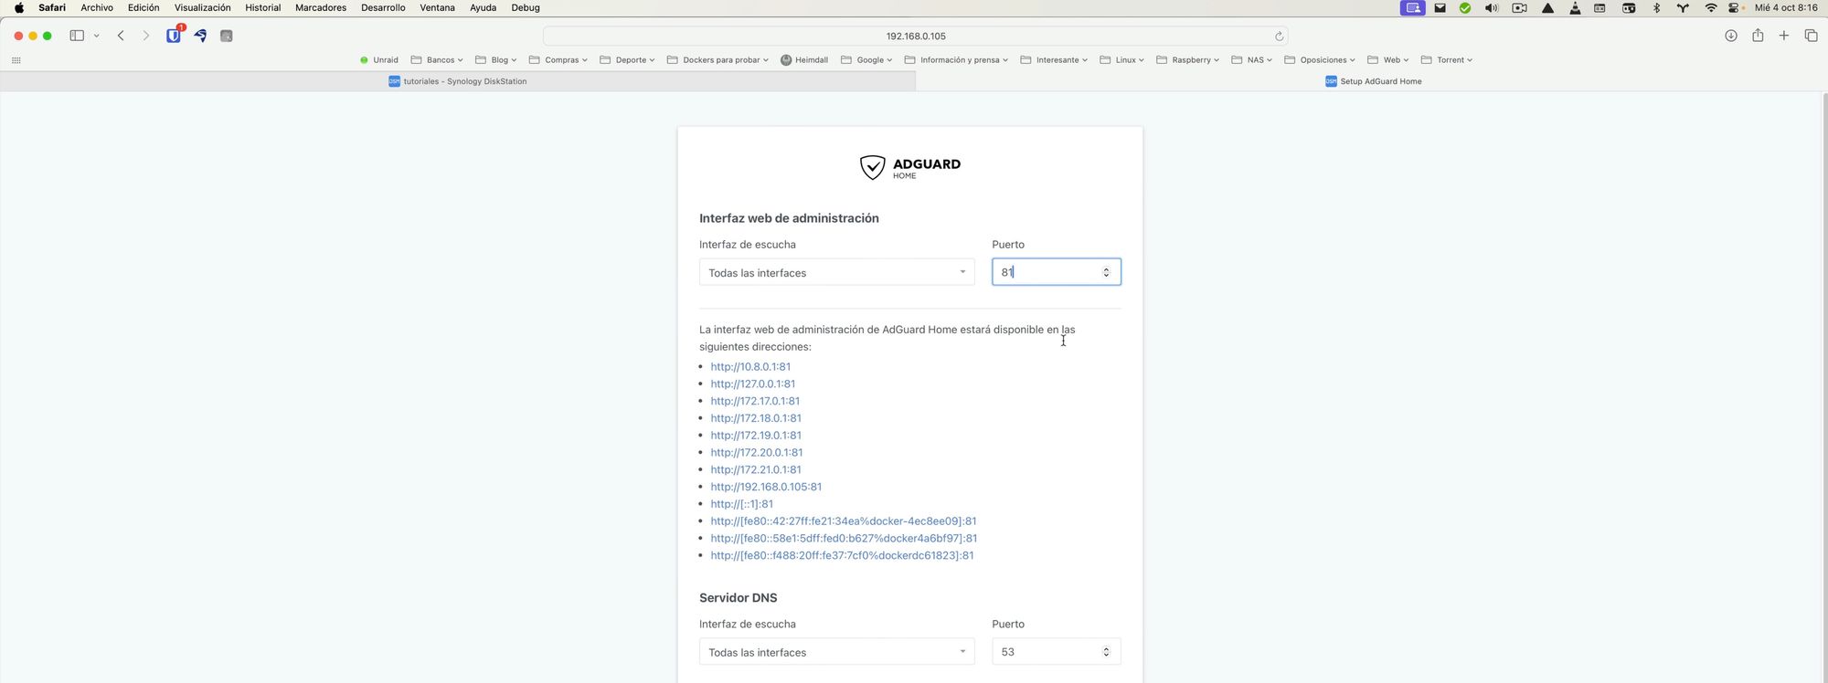Open the http://10.8.0.1:81 link

(x=750, y=367)
